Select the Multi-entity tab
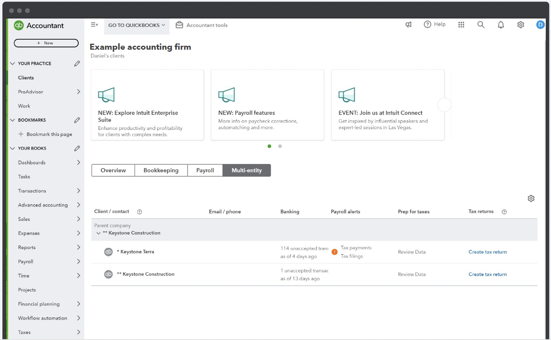Screen dimensions: 551x340 point(247,170)
